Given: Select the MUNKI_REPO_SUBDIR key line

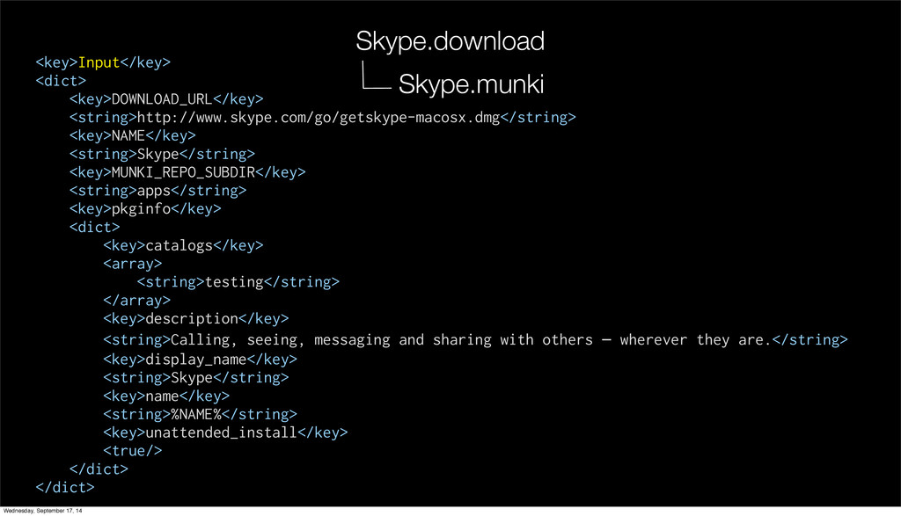Looking at the screenshot, I should [x=187, y=172].
